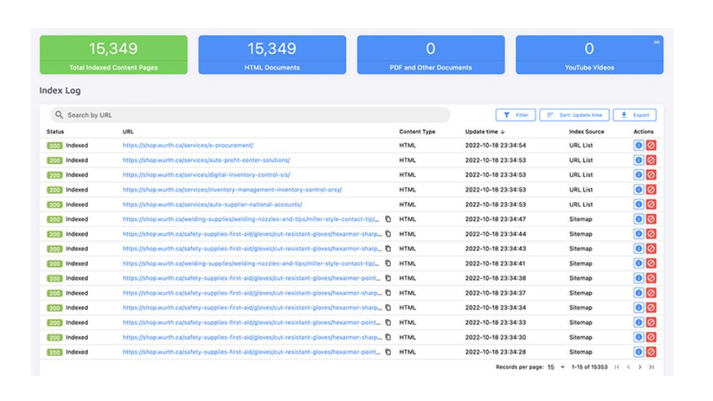Click red block icon for auto-profit-center-solutions row

[650, 160]
